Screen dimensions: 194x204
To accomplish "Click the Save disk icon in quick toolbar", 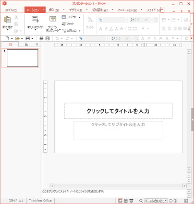I will (28, 38).
